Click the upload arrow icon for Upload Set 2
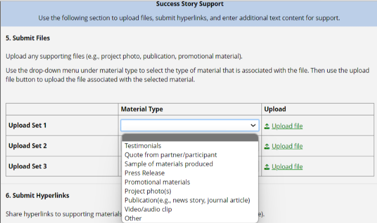This screenshot has height=223, width=377. click(x=267, y=146)
